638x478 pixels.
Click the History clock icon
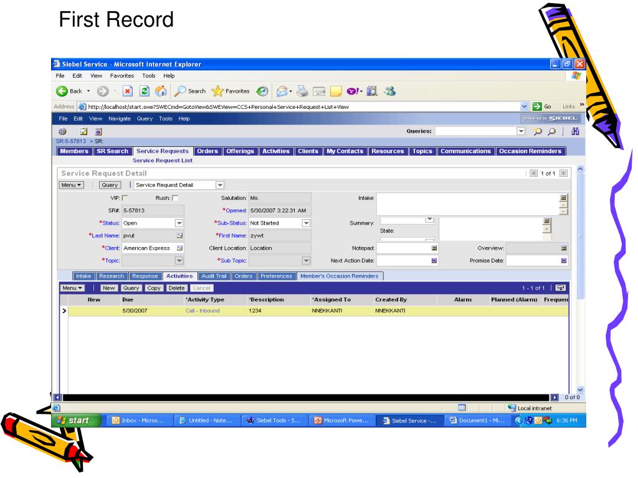262,91
